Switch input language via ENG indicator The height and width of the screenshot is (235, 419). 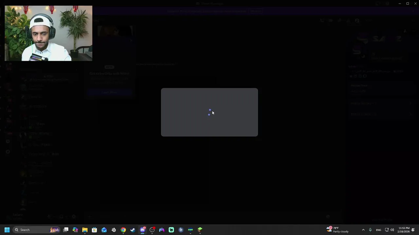coord(378,230)
